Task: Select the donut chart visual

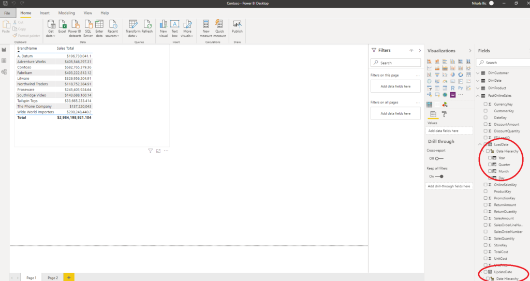Action: 460,75
